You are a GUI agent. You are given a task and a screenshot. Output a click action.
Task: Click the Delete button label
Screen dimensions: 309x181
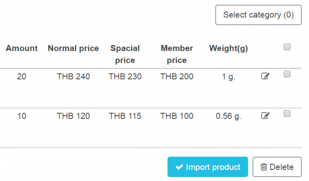(282, 167)
